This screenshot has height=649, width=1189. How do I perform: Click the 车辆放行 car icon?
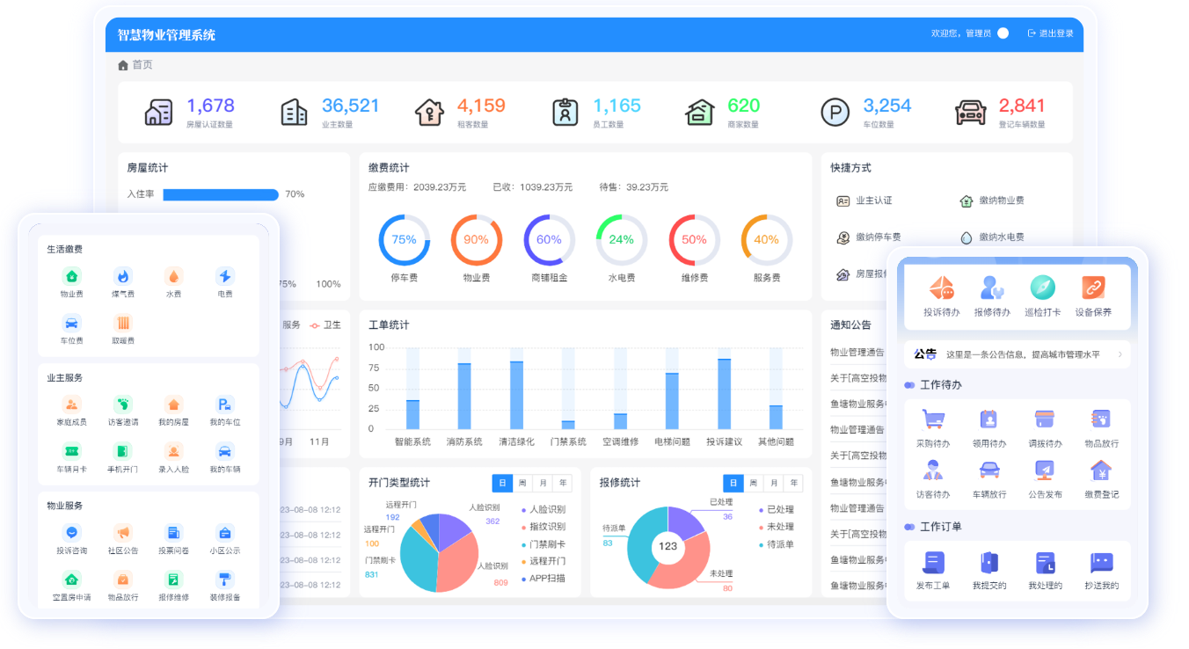click(x=988, y=470)
